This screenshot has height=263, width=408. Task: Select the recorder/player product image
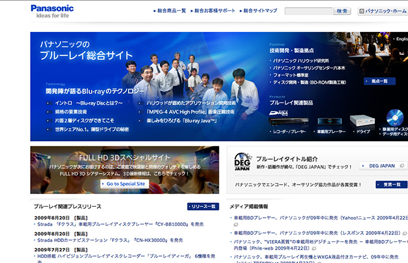(x=289, y=122)
